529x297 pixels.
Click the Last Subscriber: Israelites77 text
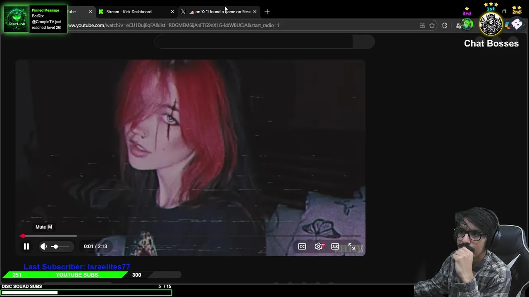tap(77, 267)
